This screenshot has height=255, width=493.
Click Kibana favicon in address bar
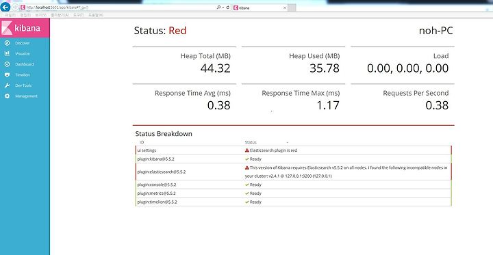pos(23,8)
